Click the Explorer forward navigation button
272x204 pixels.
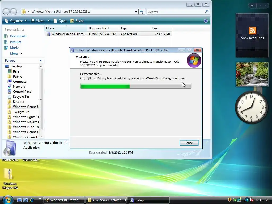coord(14,12)
